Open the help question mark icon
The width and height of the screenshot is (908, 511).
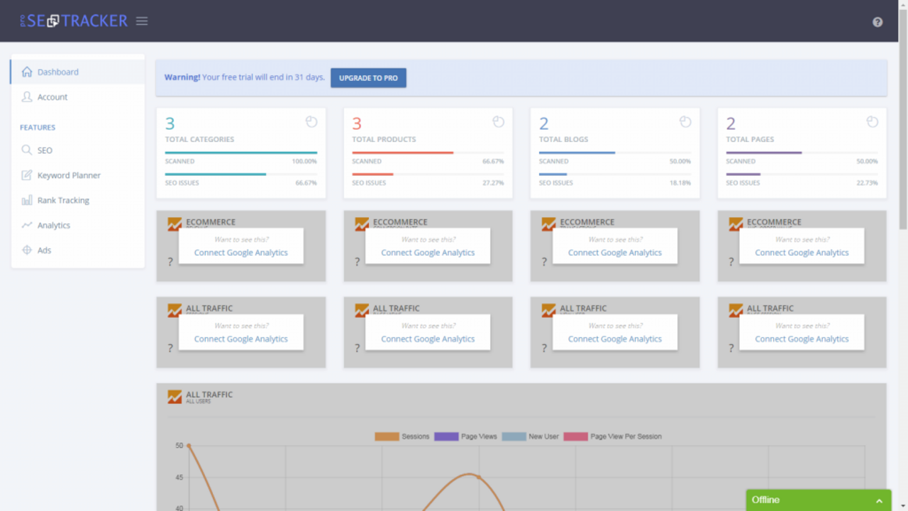(x=877, y=22)
